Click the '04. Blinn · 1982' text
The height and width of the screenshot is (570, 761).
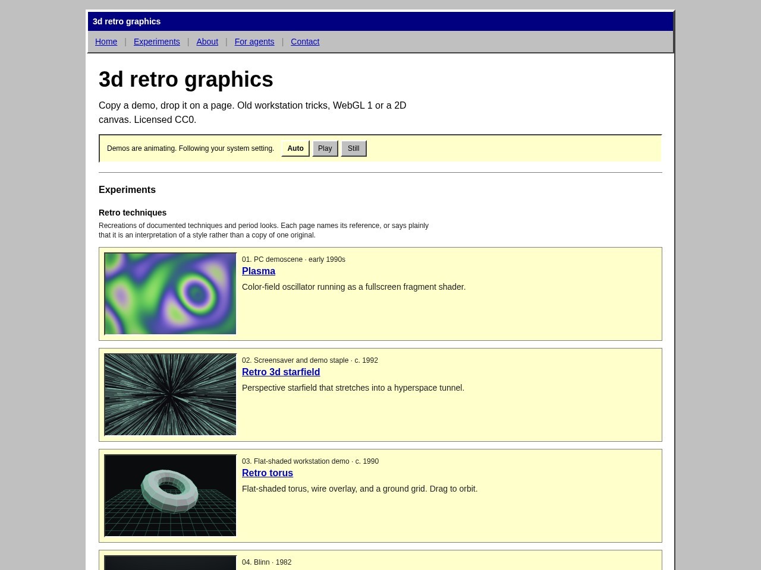267,562
